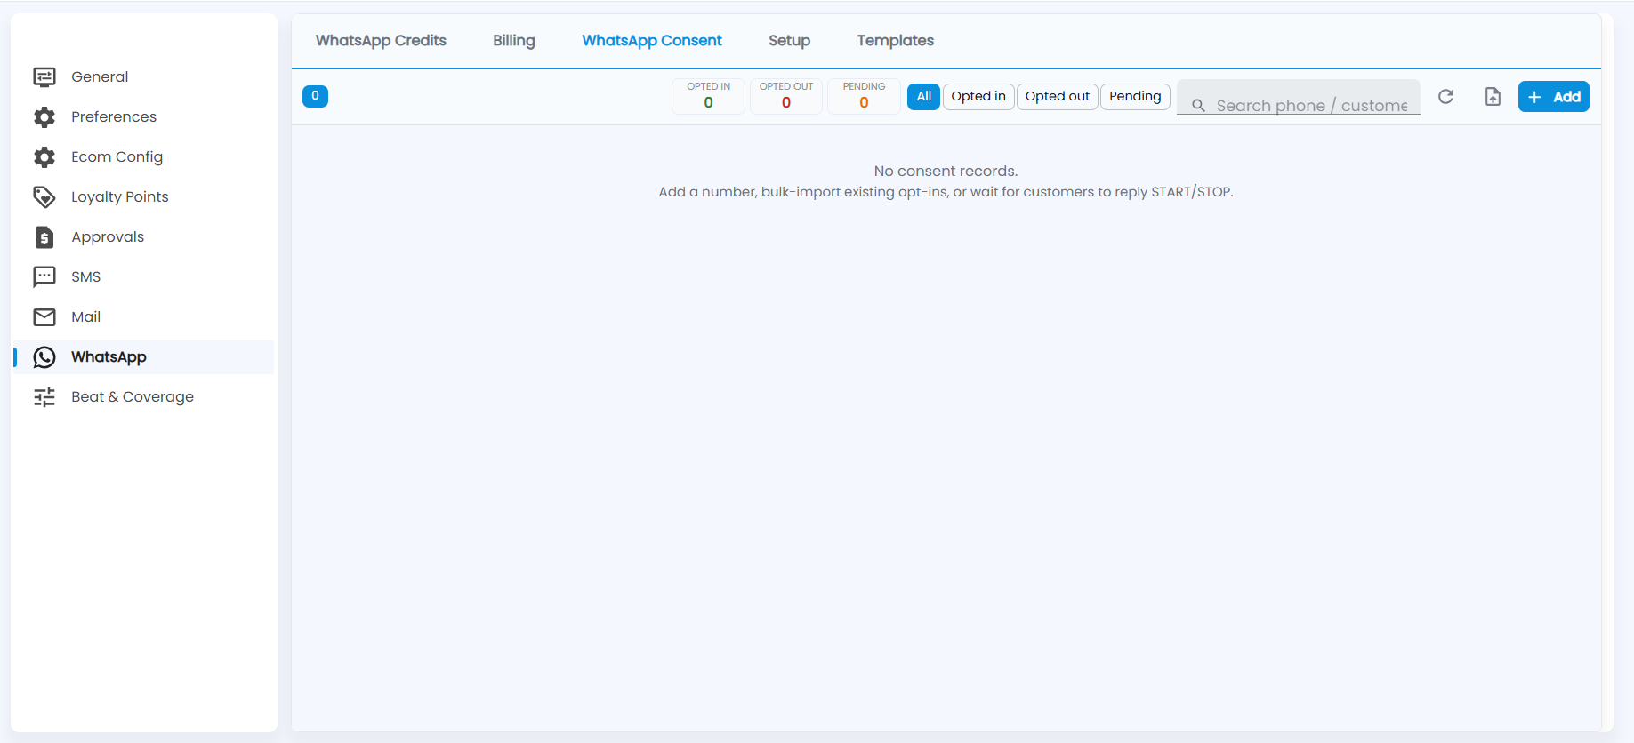
Task: Click the 'No consent records.' message
Action: click(946, 171)
